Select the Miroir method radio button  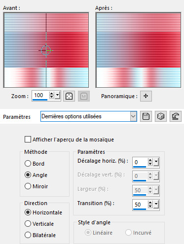point(28,186)
